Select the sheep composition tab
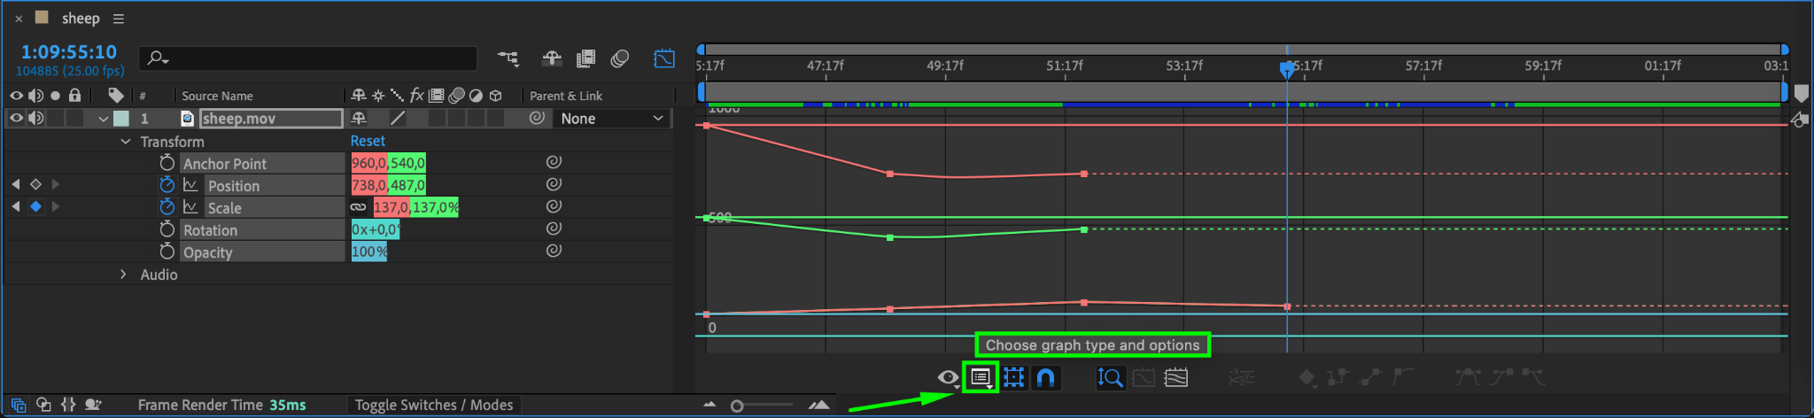The height and width of the screenshot is (418, 1814). [81, 19]
